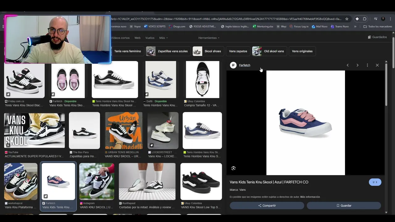
Task: Open The Box Peru Zapatillas thumbnail
Action: (85, 130)
